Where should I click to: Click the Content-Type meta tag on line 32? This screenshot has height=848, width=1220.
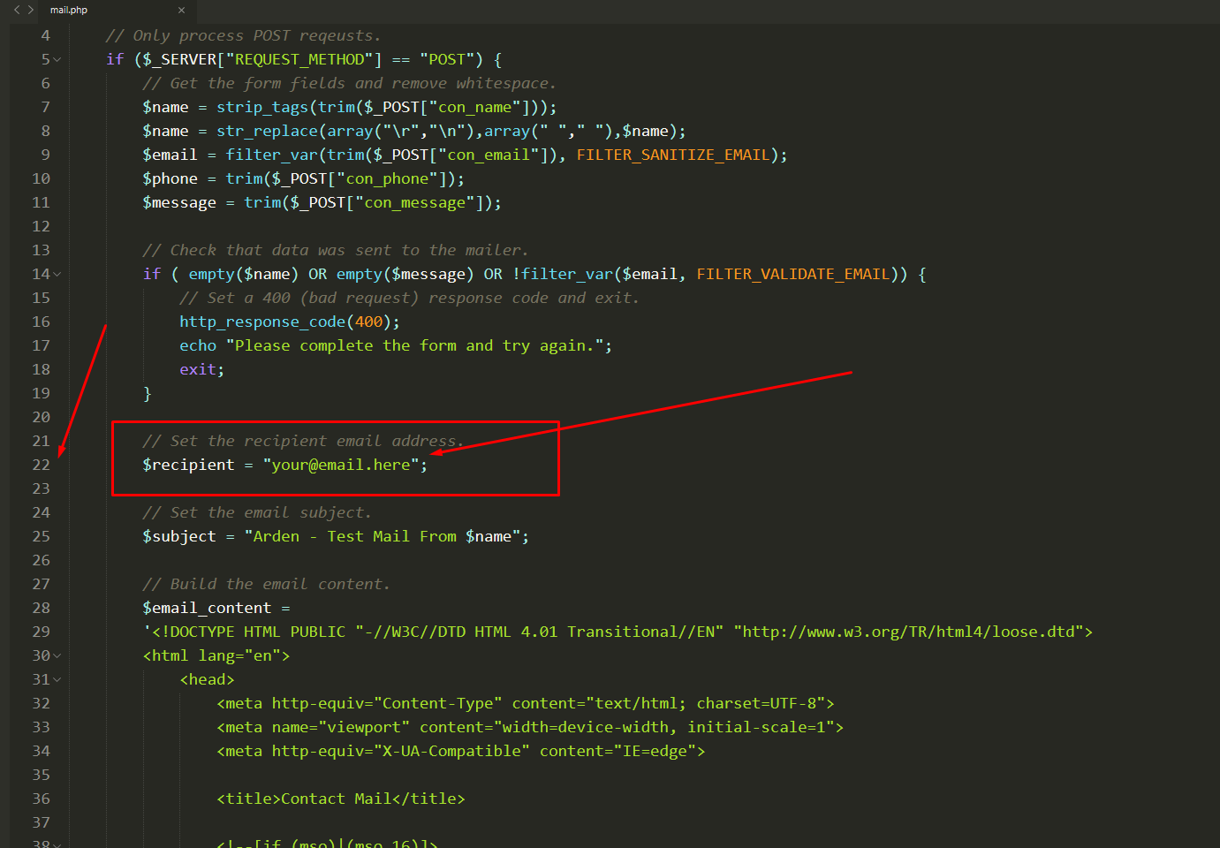tap(526, 703)
